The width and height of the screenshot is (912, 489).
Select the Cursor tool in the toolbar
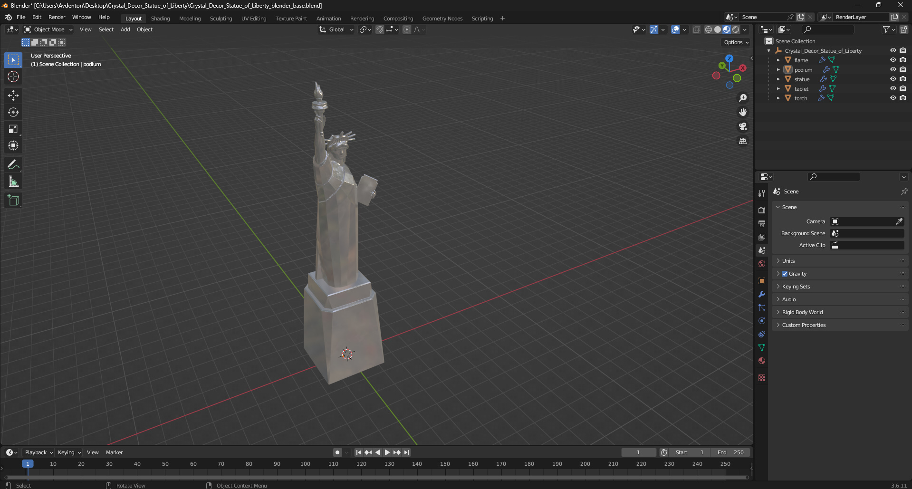pyautogui.click(x=13, y=77)
